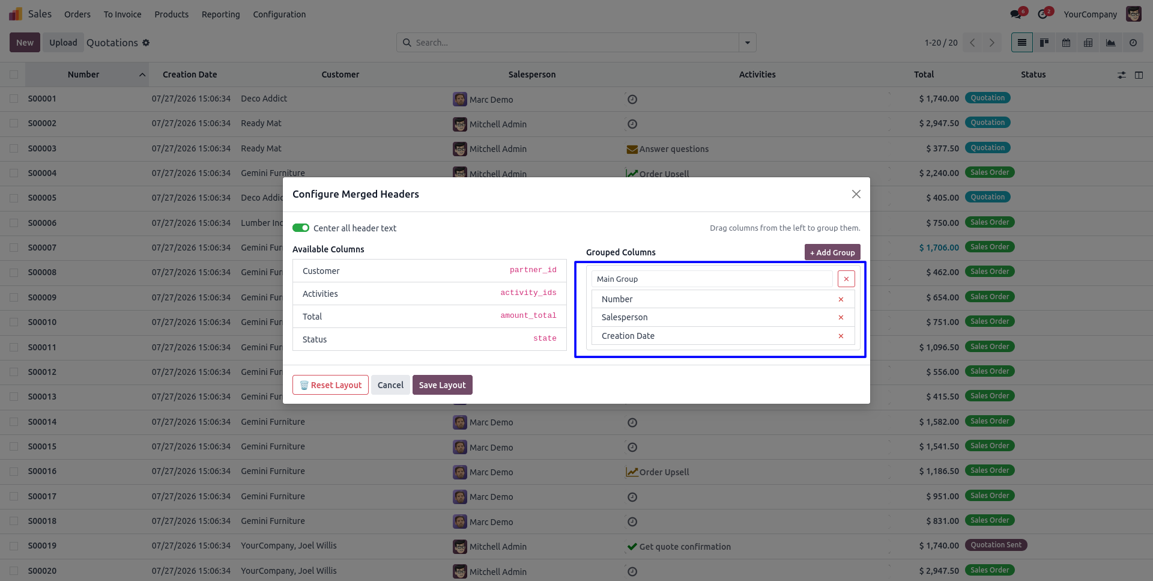Remove Salesperson from grouped columns
The image size is (1153, 581).
(x=841, y=317)
